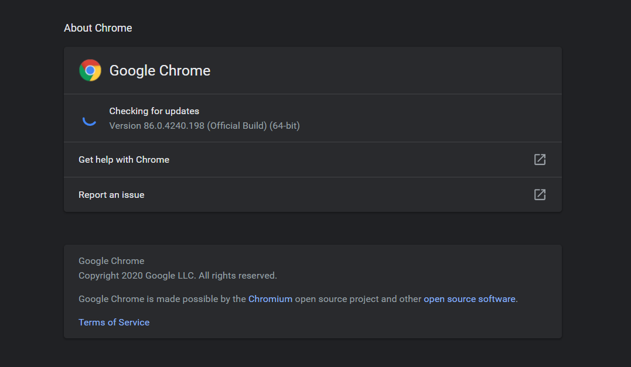Click the Checking for updates status text

point(154,111)
